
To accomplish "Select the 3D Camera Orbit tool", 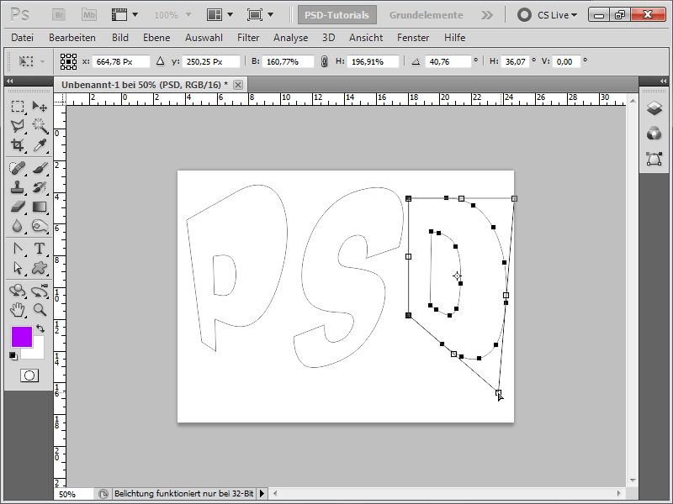I will tap(40, 291).
